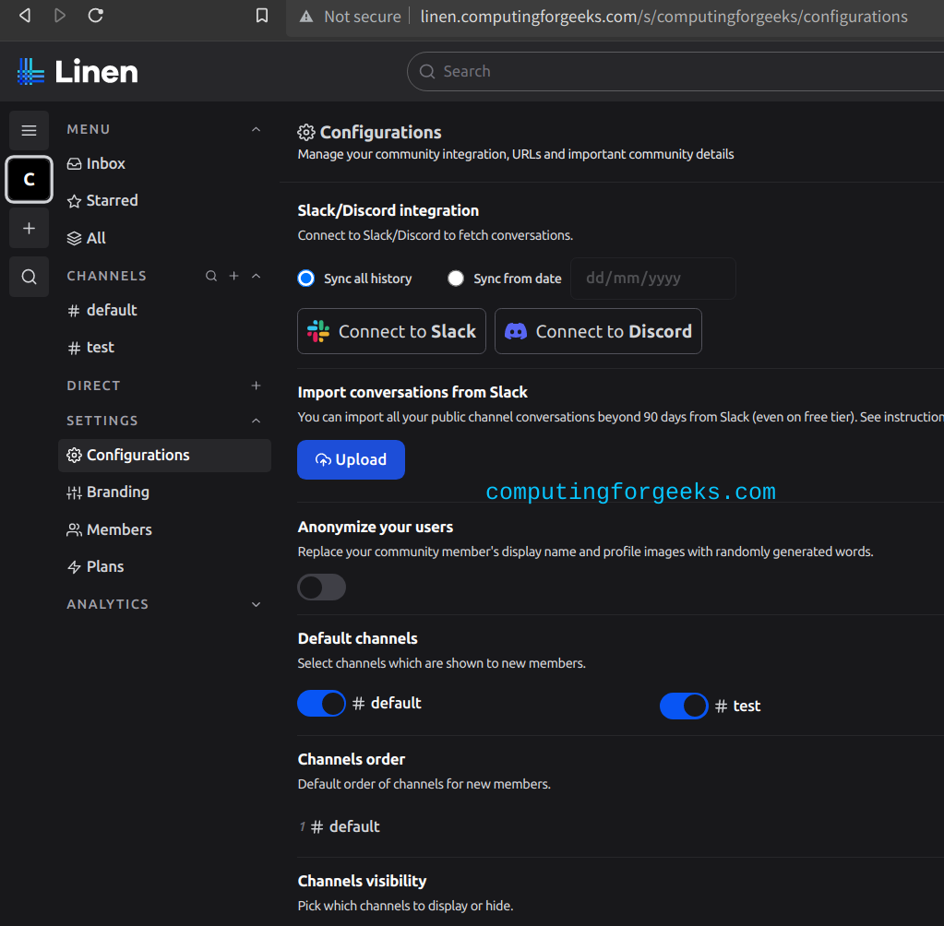
Task: Click the Not secure warning icon
Action: tap(305, 17)
